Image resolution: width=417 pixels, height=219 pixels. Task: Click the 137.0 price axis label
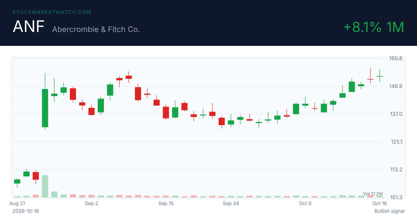pyautogui.click(x=396, y=114)
